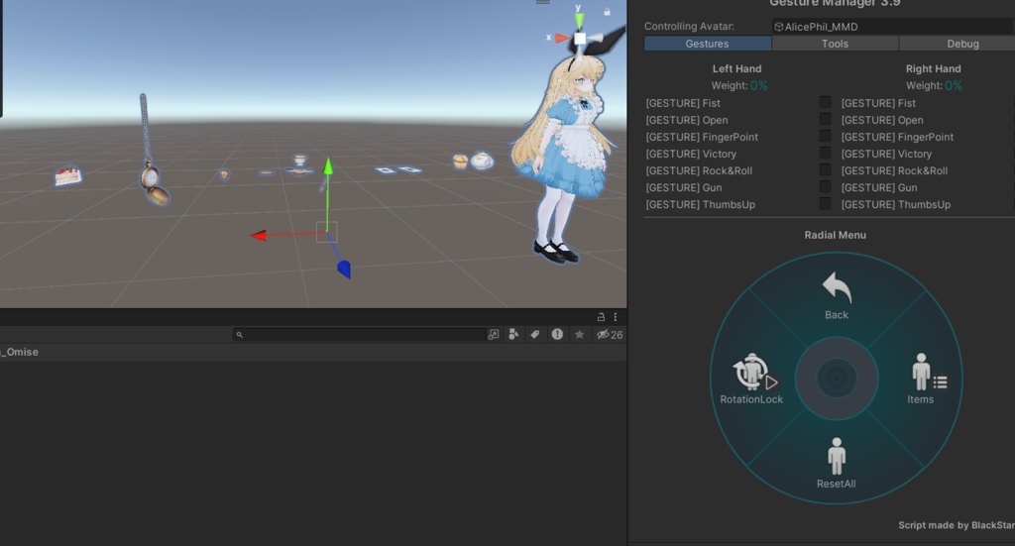Click the white center cube of orientation gizmo
This screenshot has height=546, width=1015.
point(580,39)
